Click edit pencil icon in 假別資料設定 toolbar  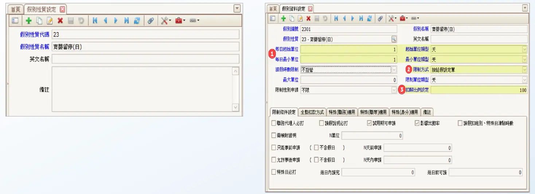click(300, 18)
